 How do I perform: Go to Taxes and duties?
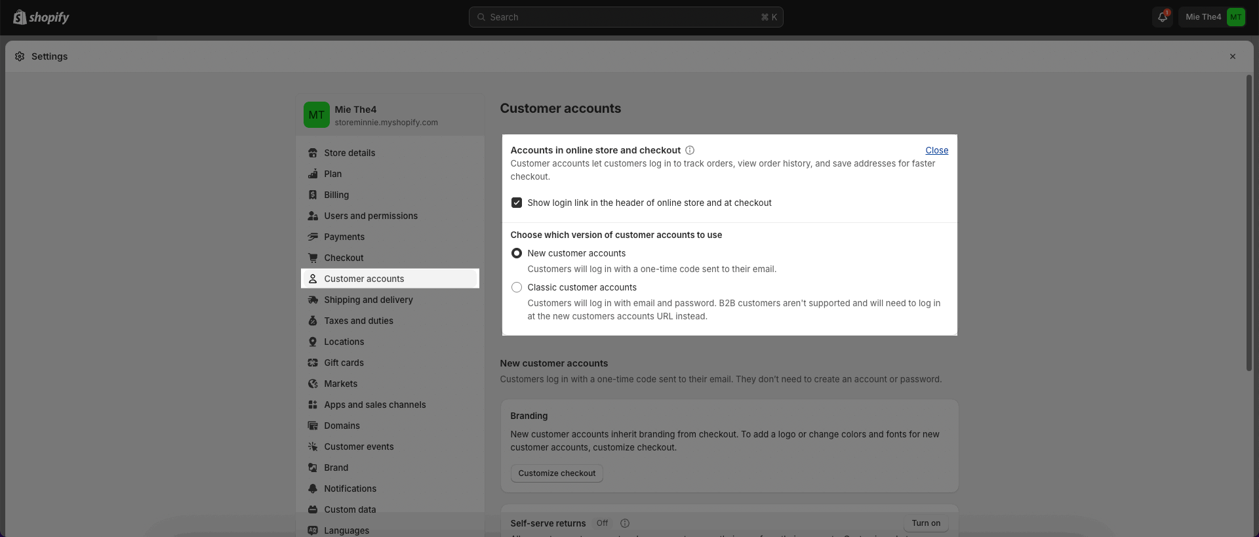tap(390, 321)
